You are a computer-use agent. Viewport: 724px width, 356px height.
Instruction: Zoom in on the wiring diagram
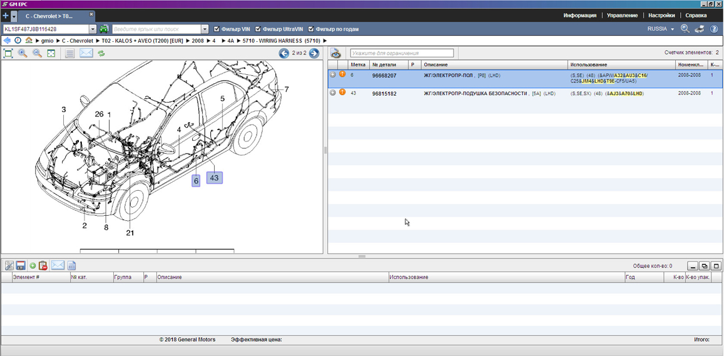point(23,54)
